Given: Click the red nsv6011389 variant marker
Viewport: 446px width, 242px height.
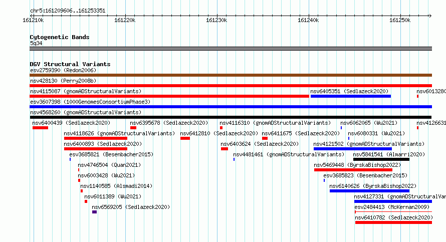Looking at the screenshot, I should (86, 201).
